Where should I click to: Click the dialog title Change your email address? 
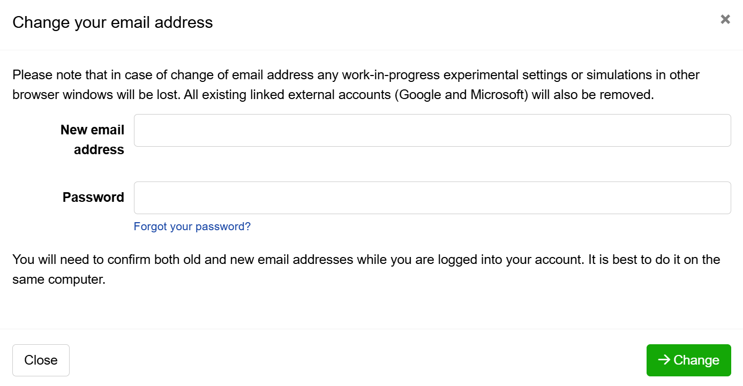point(113,22)
